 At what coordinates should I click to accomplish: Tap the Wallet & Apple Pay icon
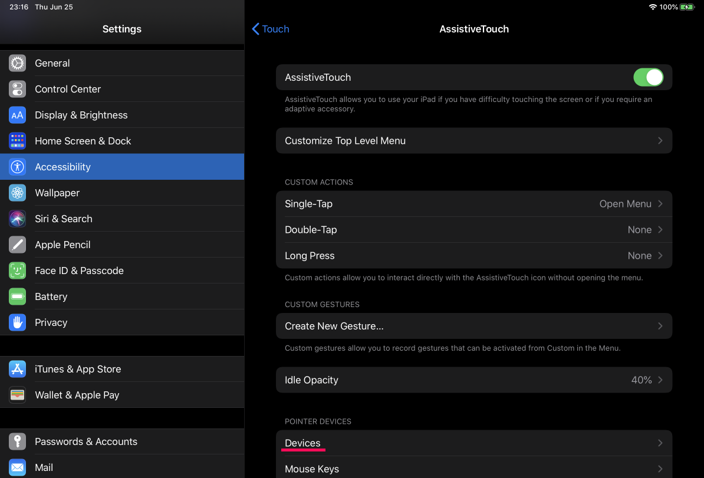point(18,395)
